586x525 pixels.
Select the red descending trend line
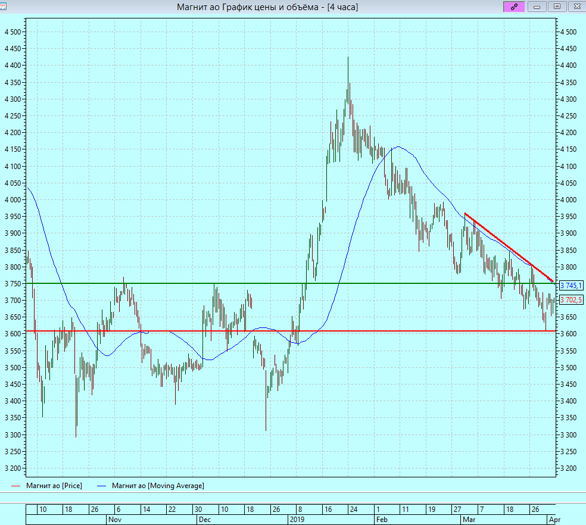pos(508,247)
